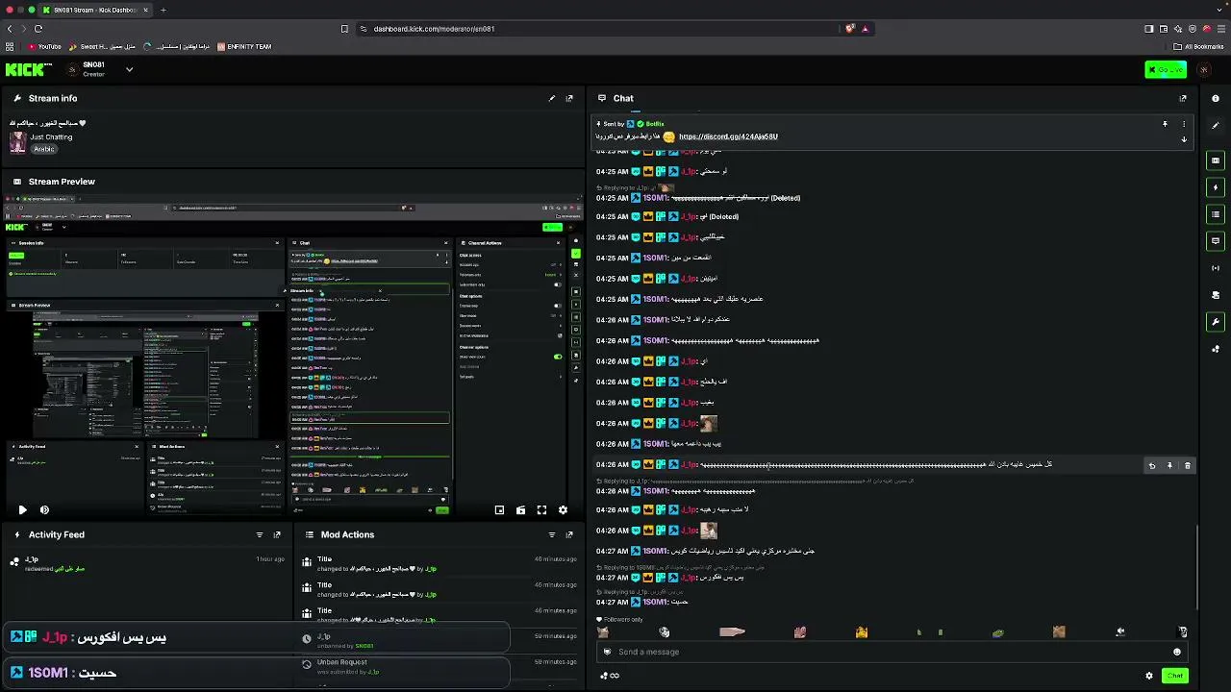Reply to the hovered J_1p message
Screen dimensions: 1231x692
pos(1151,465)
